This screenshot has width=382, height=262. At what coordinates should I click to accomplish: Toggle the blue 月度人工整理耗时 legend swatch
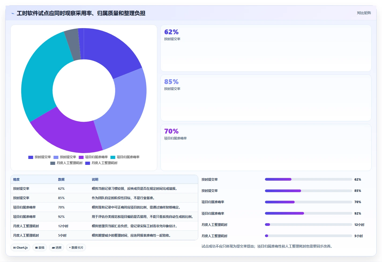click(88, 163)
